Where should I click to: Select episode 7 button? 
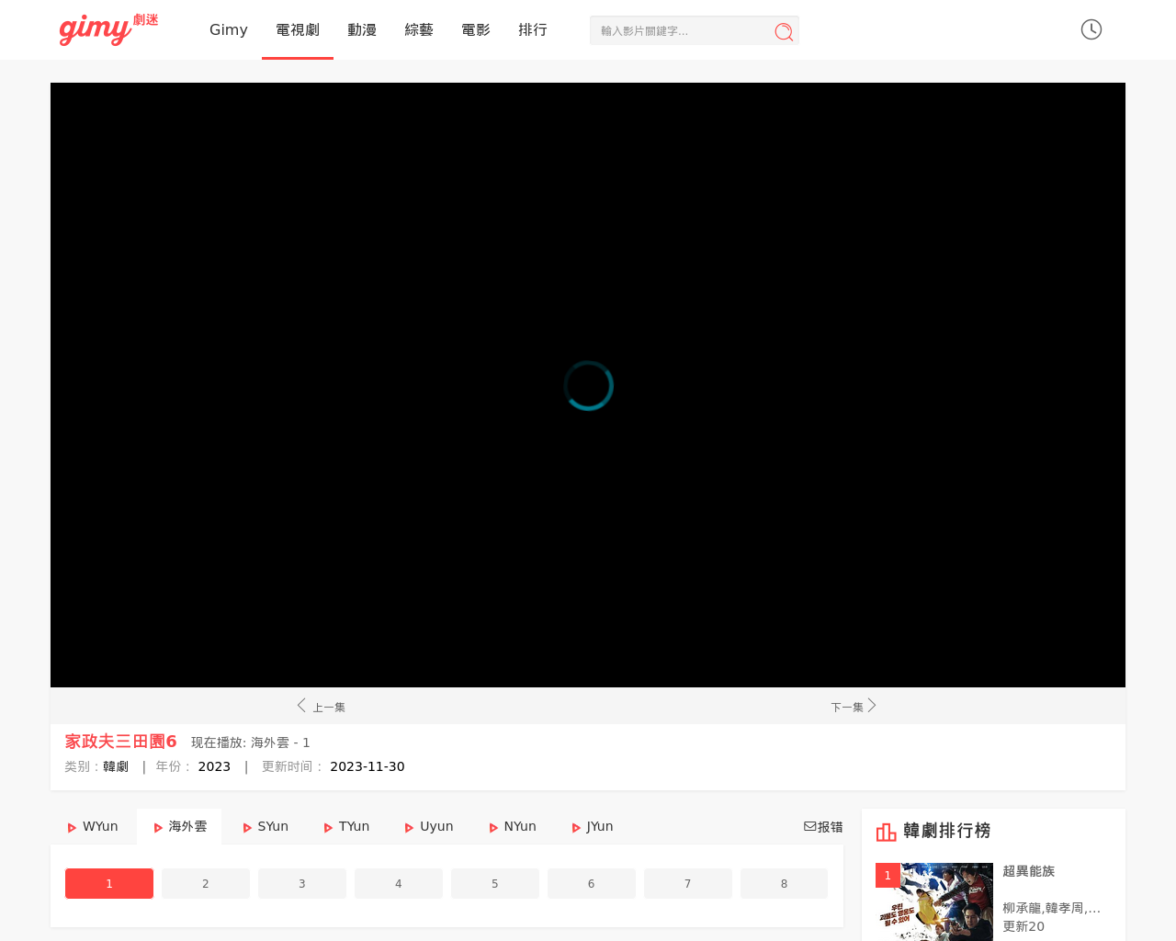point(688,883)
